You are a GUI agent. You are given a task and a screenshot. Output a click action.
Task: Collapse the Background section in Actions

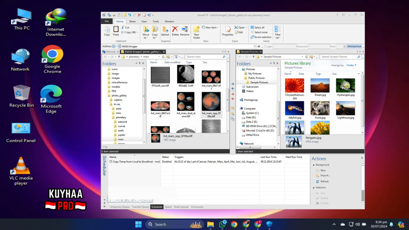point(313,165)
